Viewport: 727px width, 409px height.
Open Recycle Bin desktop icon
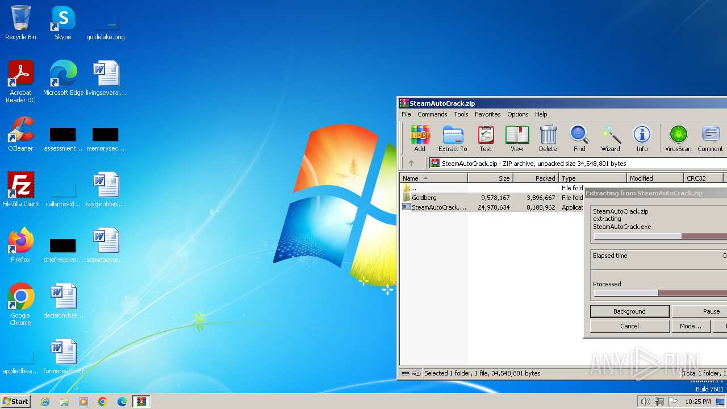coord(20,23)
